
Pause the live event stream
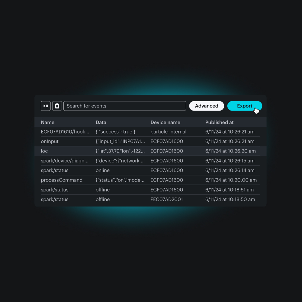point(46,106)
